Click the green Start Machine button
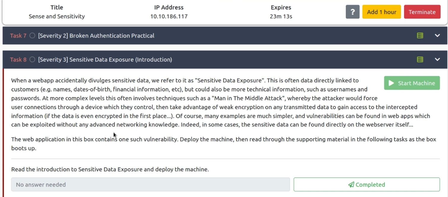The image size is (448, 197). tap(412, 83)
